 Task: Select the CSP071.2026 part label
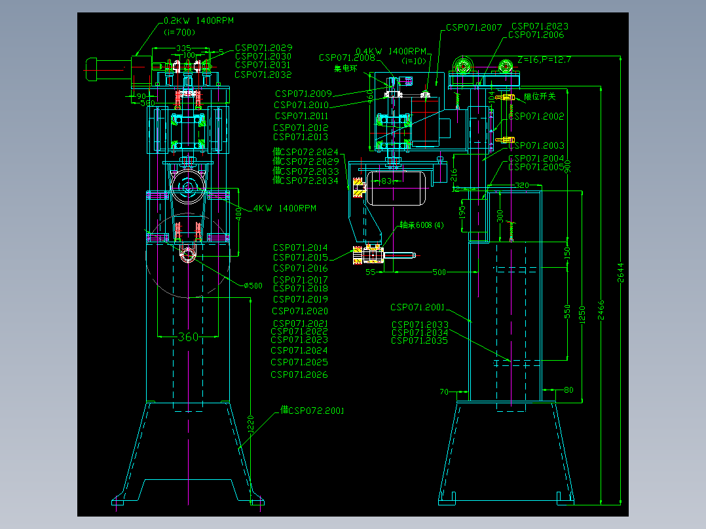(x=299, y=374)
